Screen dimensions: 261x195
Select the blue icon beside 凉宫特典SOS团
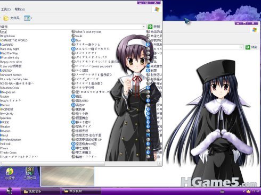coord(74,143)
